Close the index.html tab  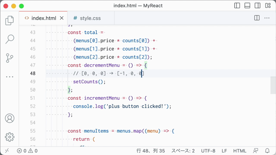click(x=62, y=18)
